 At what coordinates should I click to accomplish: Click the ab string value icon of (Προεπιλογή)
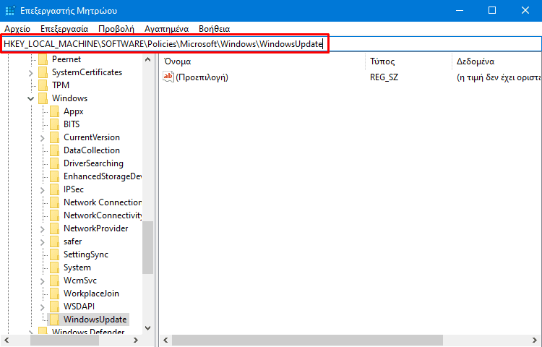168,77
